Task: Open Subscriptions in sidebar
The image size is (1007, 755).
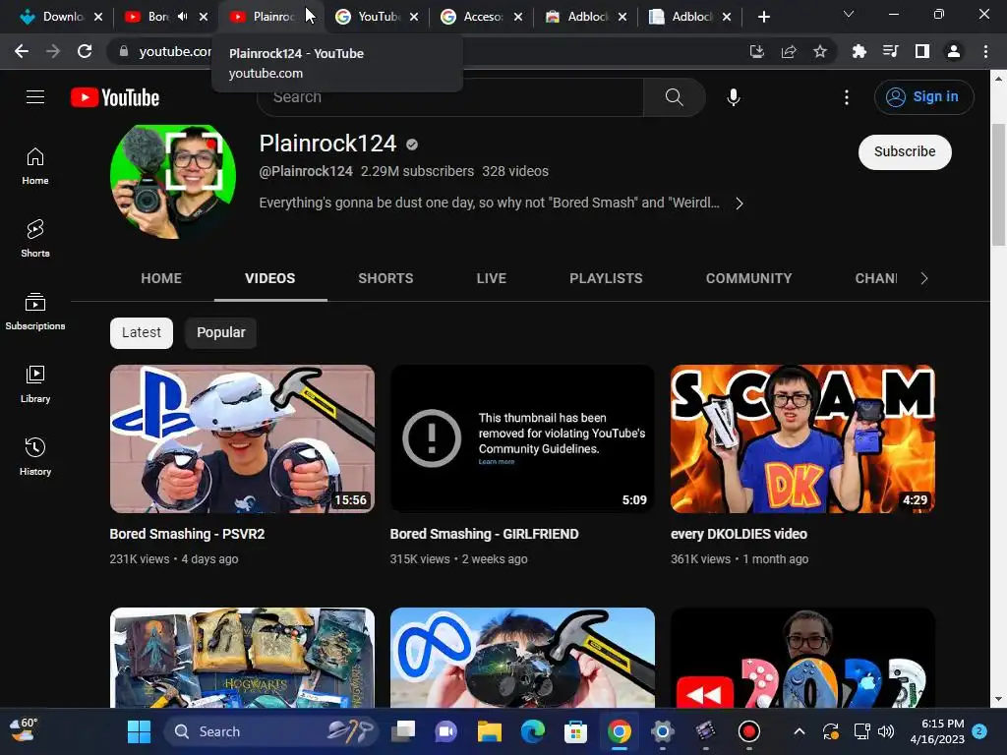Action: (x=35, y=312)
